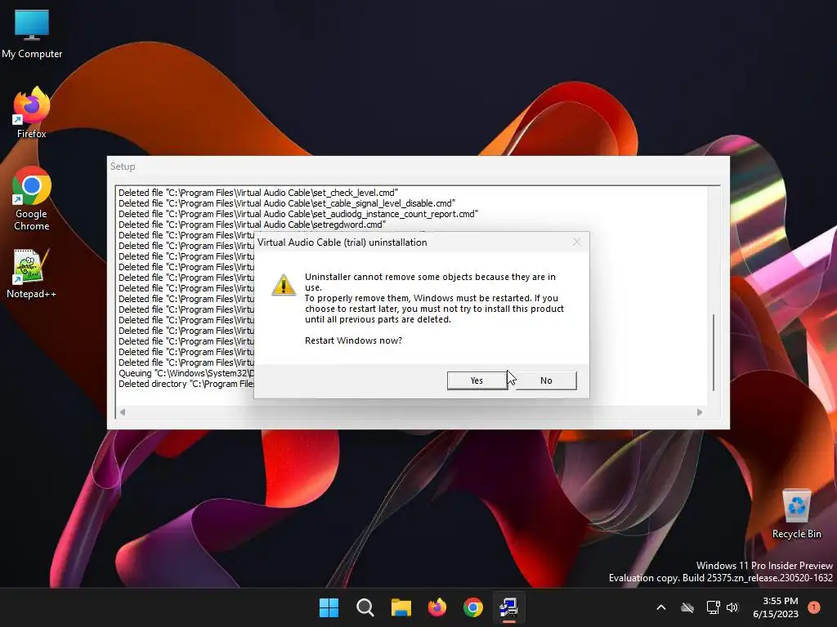
Task: Open the network status tray icon
Action: pyautogui.click(x=713, y=607)
